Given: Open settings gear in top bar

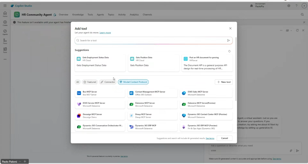Looking at the screenshot, I should [289, 6].
